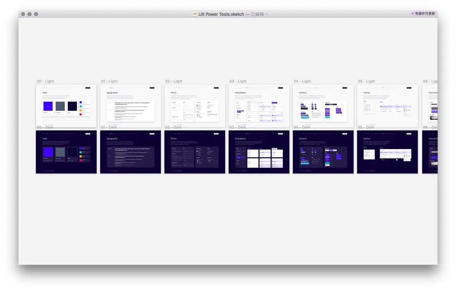The height and width of the screenshot is (291, 456).
Task: Pick the Primary blue swatch in 00 - Light
Action: coord(48,106)
